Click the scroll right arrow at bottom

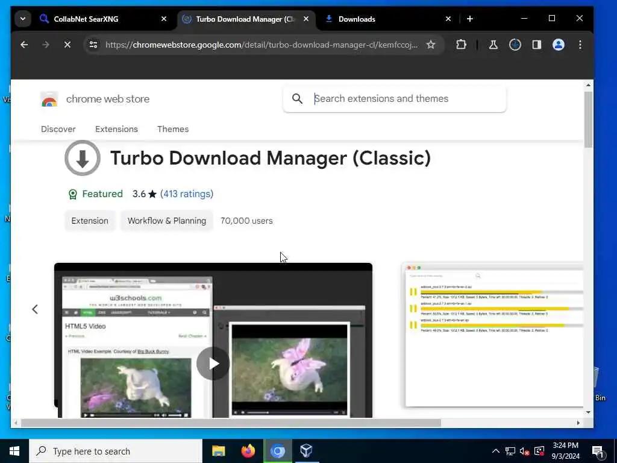(x=578, y=423)
